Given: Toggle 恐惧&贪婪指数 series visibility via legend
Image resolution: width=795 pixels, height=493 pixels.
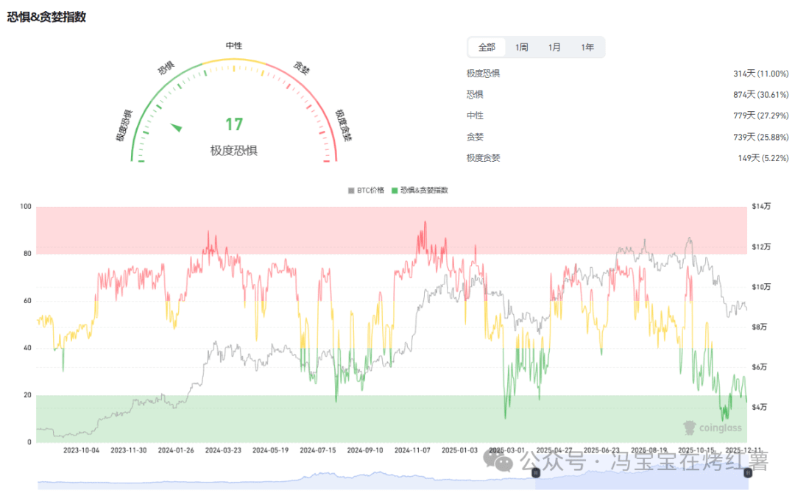Looking at the screenshot, I should click(x=421, y=190).
